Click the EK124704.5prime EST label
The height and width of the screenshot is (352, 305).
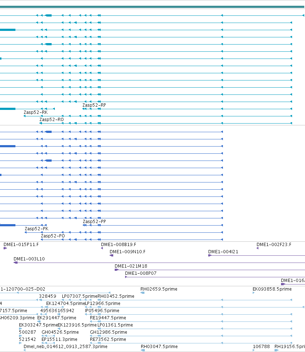[66, 303]
